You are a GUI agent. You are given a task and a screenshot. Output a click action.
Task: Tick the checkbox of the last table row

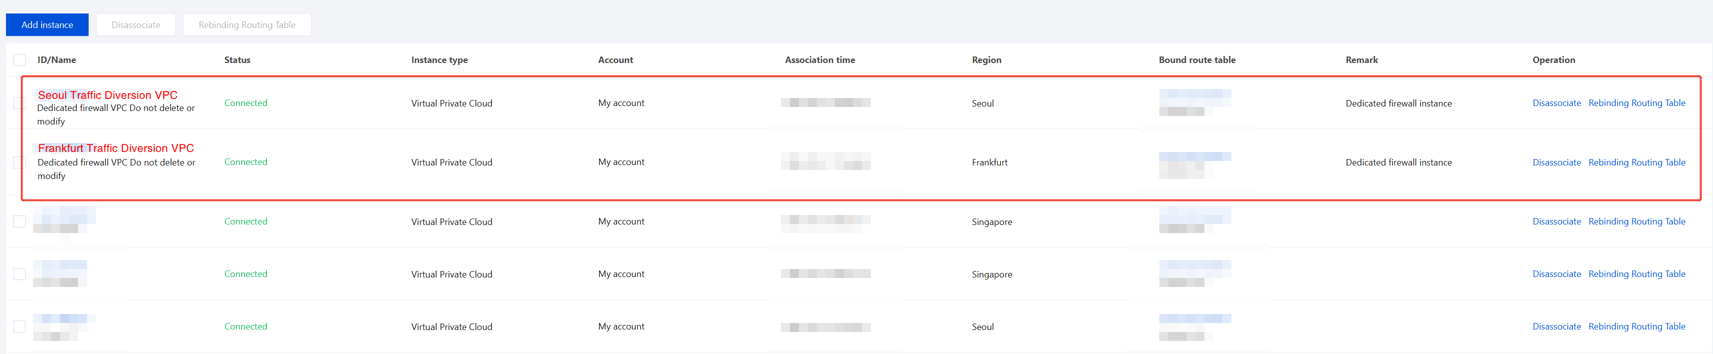(x=20, y=326)
